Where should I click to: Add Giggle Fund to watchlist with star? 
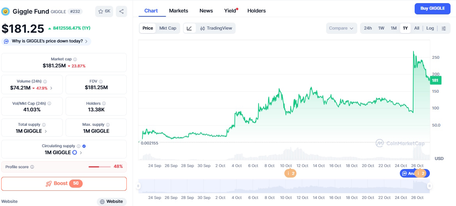click(x=104, y=12)
